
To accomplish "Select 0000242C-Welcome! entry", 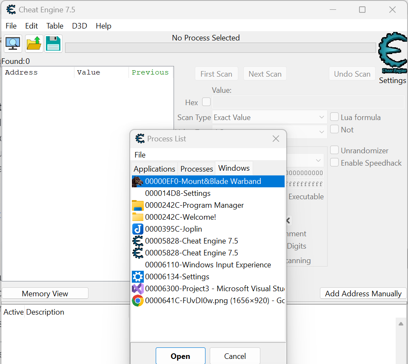I will point(208,217).
